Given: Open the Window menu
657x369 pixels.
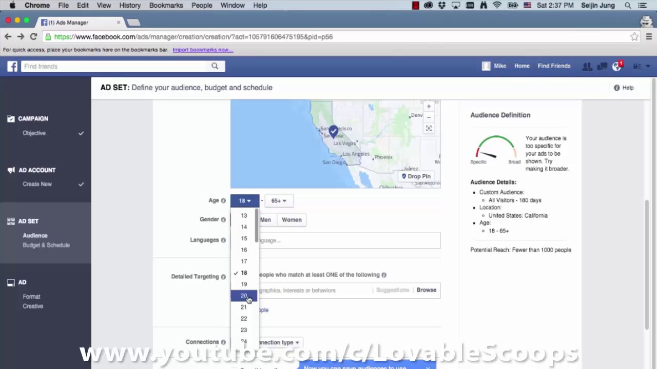Looking at the screenshot, I should click(233, 5).
